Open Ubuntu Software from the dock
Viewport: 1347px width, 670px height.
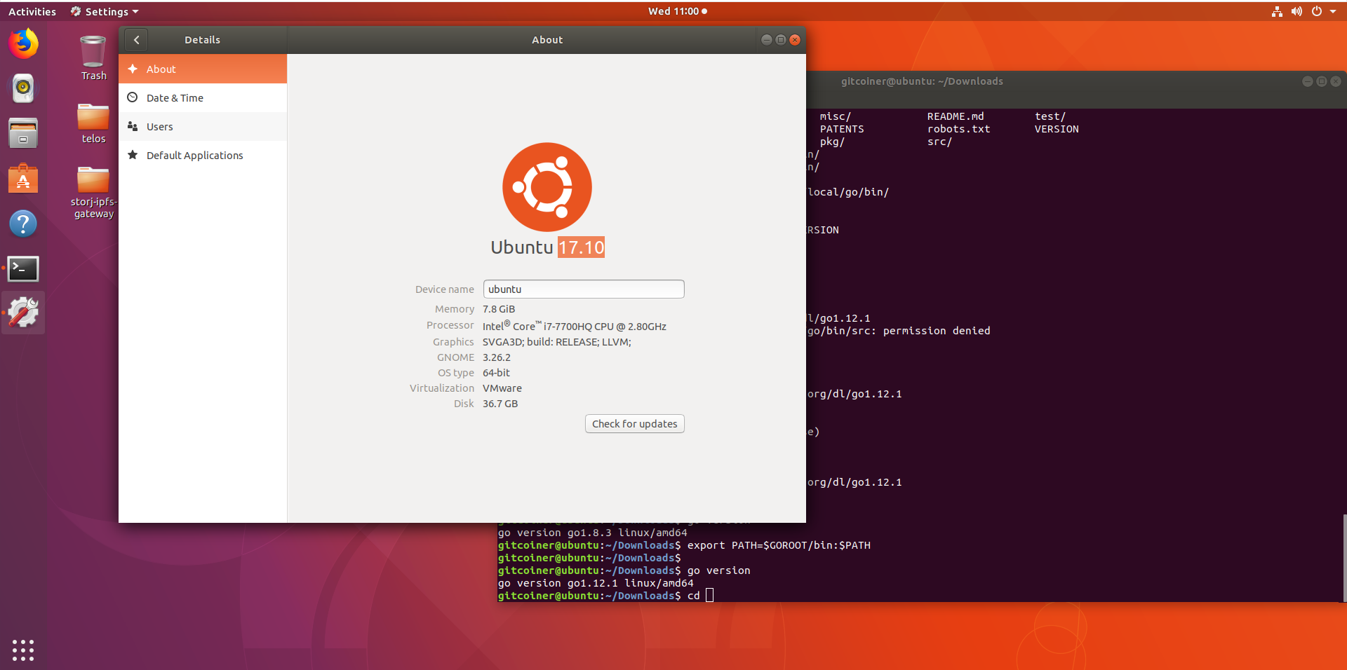(x=23, y=178)
